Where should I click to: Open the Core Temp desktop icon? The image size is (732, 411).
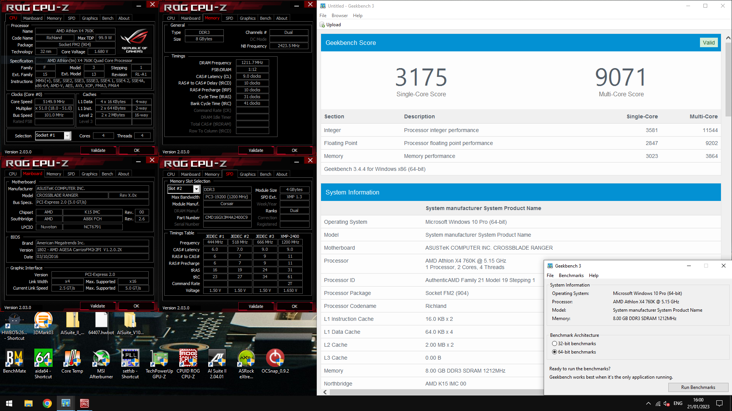coord(72,361)
